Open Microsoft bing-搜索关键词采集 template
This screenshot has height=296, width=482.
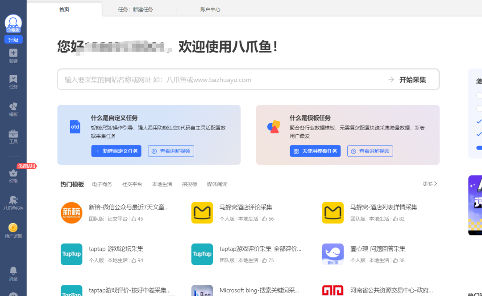[x=259, y=290]
